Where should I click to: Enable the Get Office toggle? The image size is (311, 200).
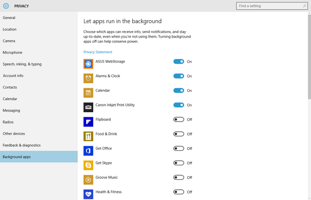[179, 148]
